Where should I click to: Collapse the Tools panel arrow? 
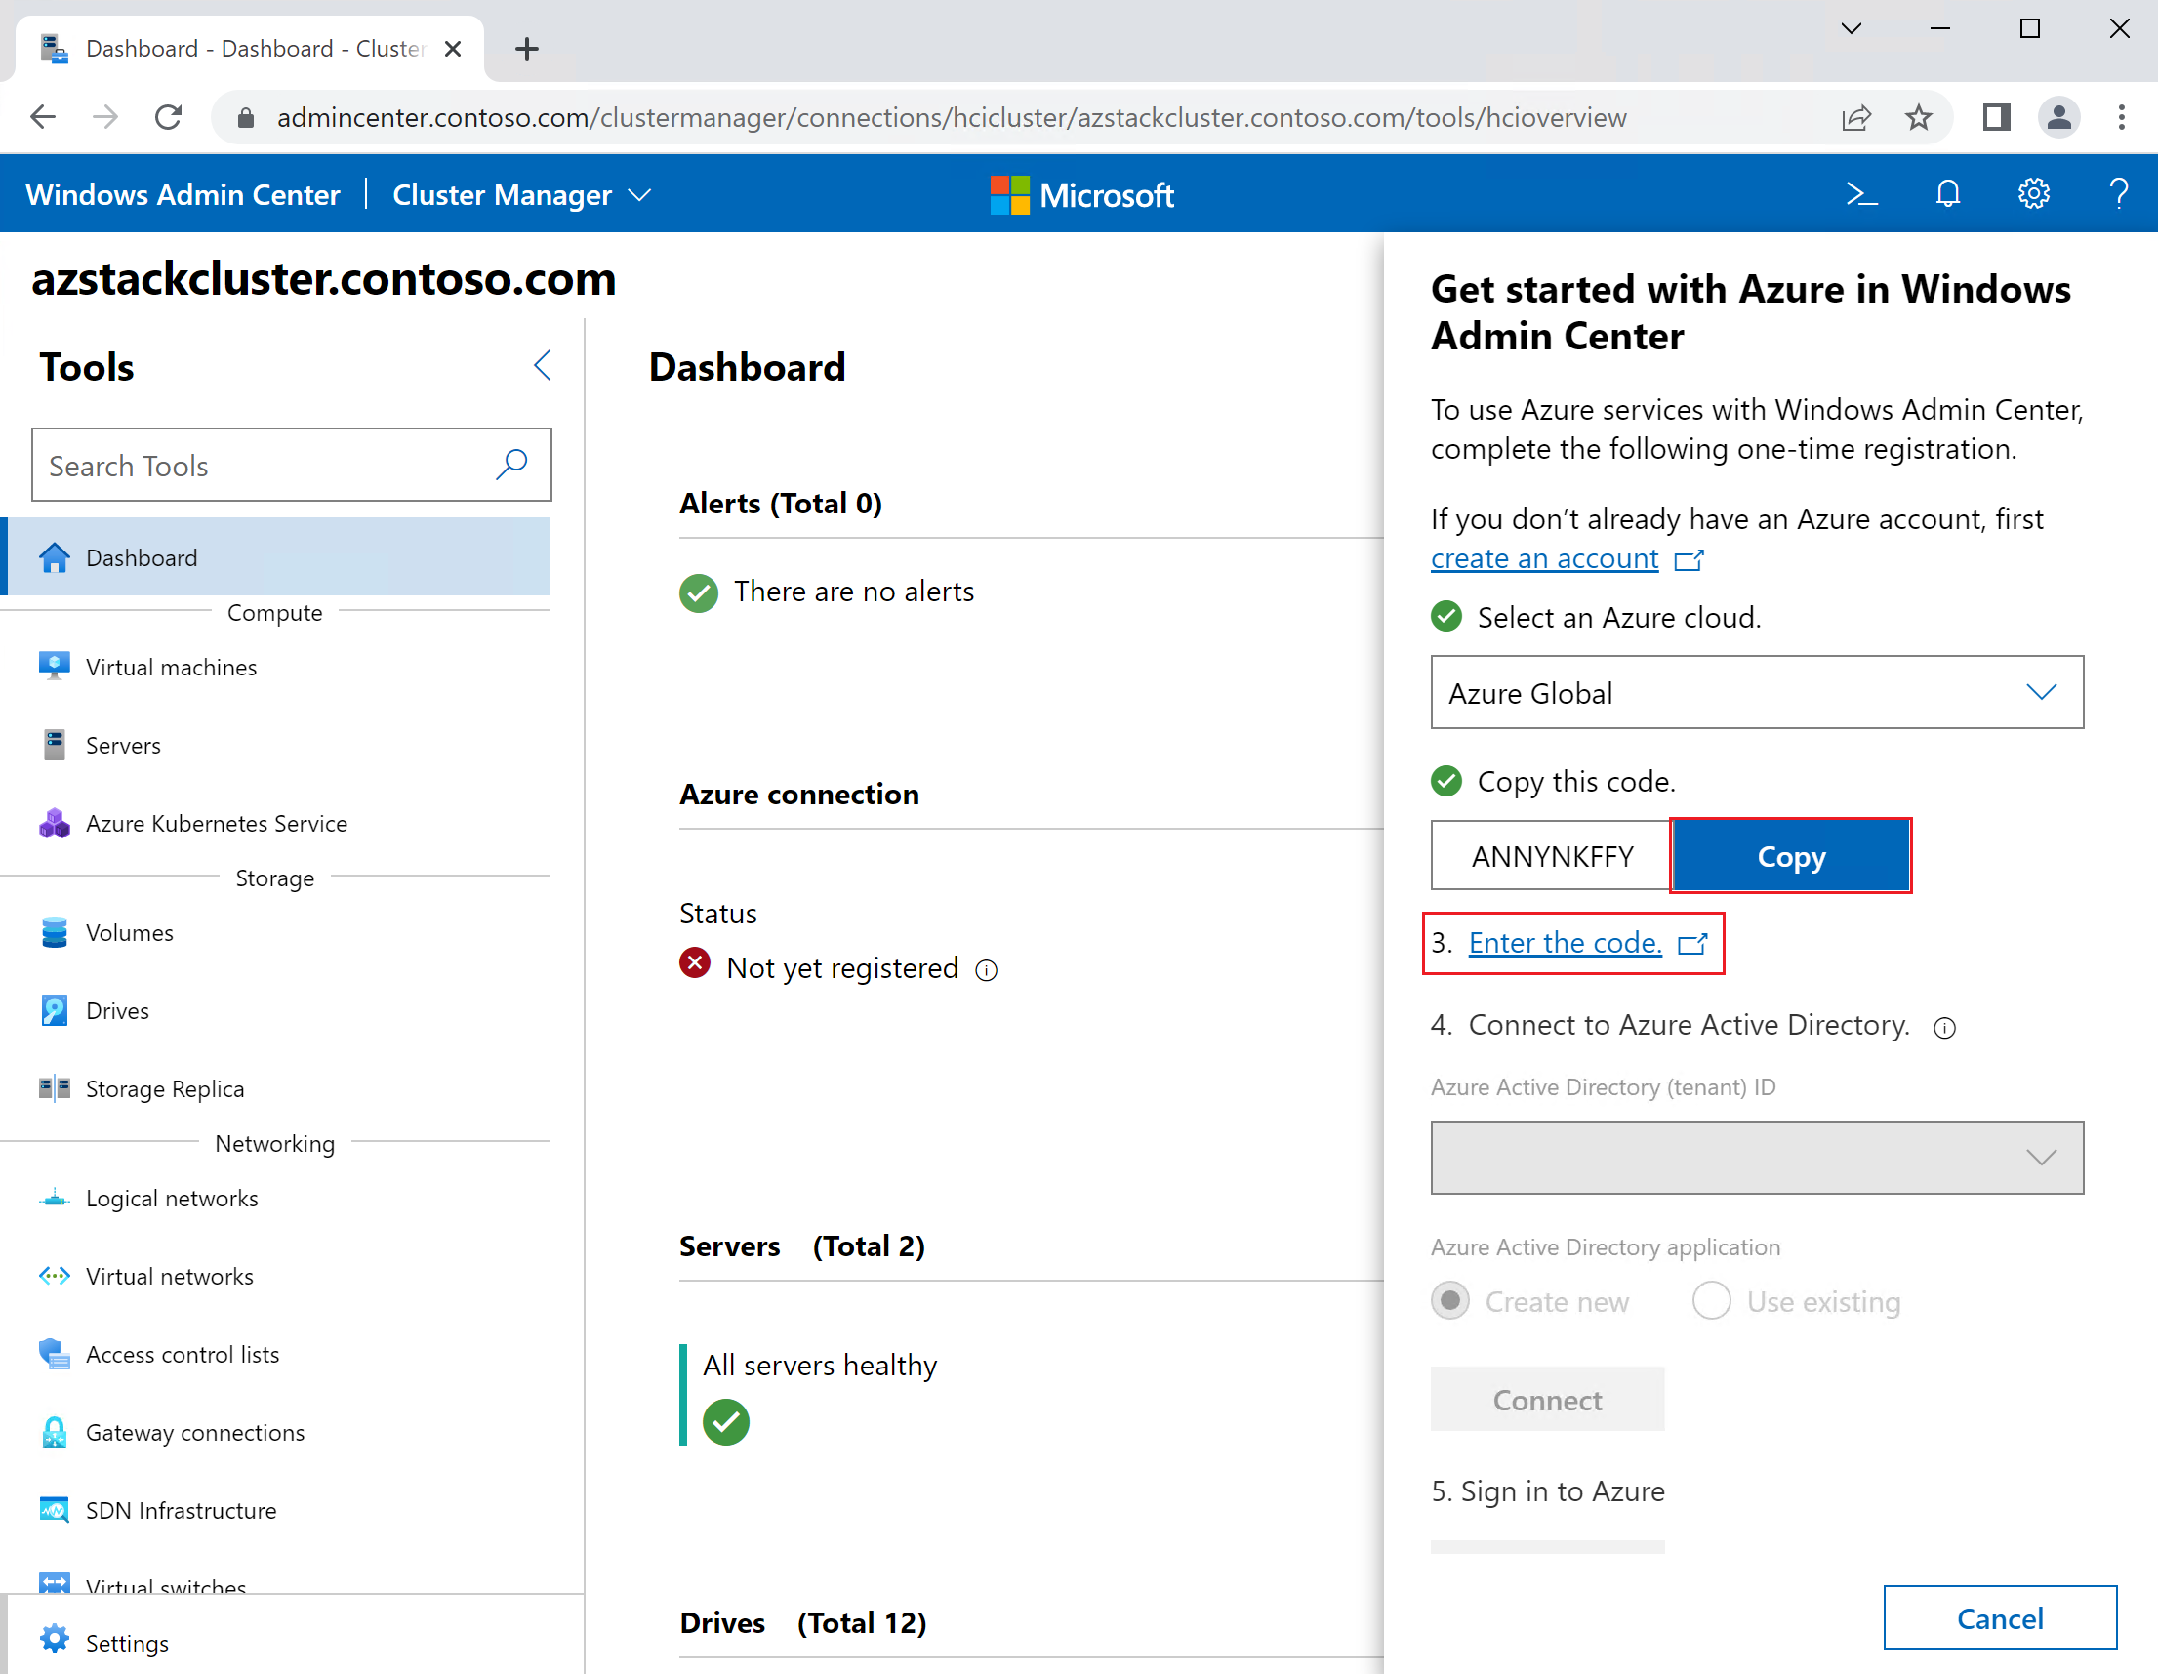(542, 366)
